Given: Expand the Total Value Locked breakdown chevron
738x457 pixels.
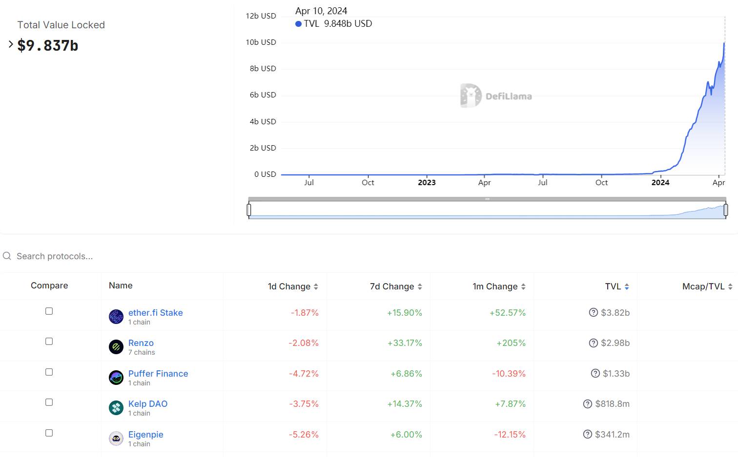Looking at the screenshot, I should [11, 44].
